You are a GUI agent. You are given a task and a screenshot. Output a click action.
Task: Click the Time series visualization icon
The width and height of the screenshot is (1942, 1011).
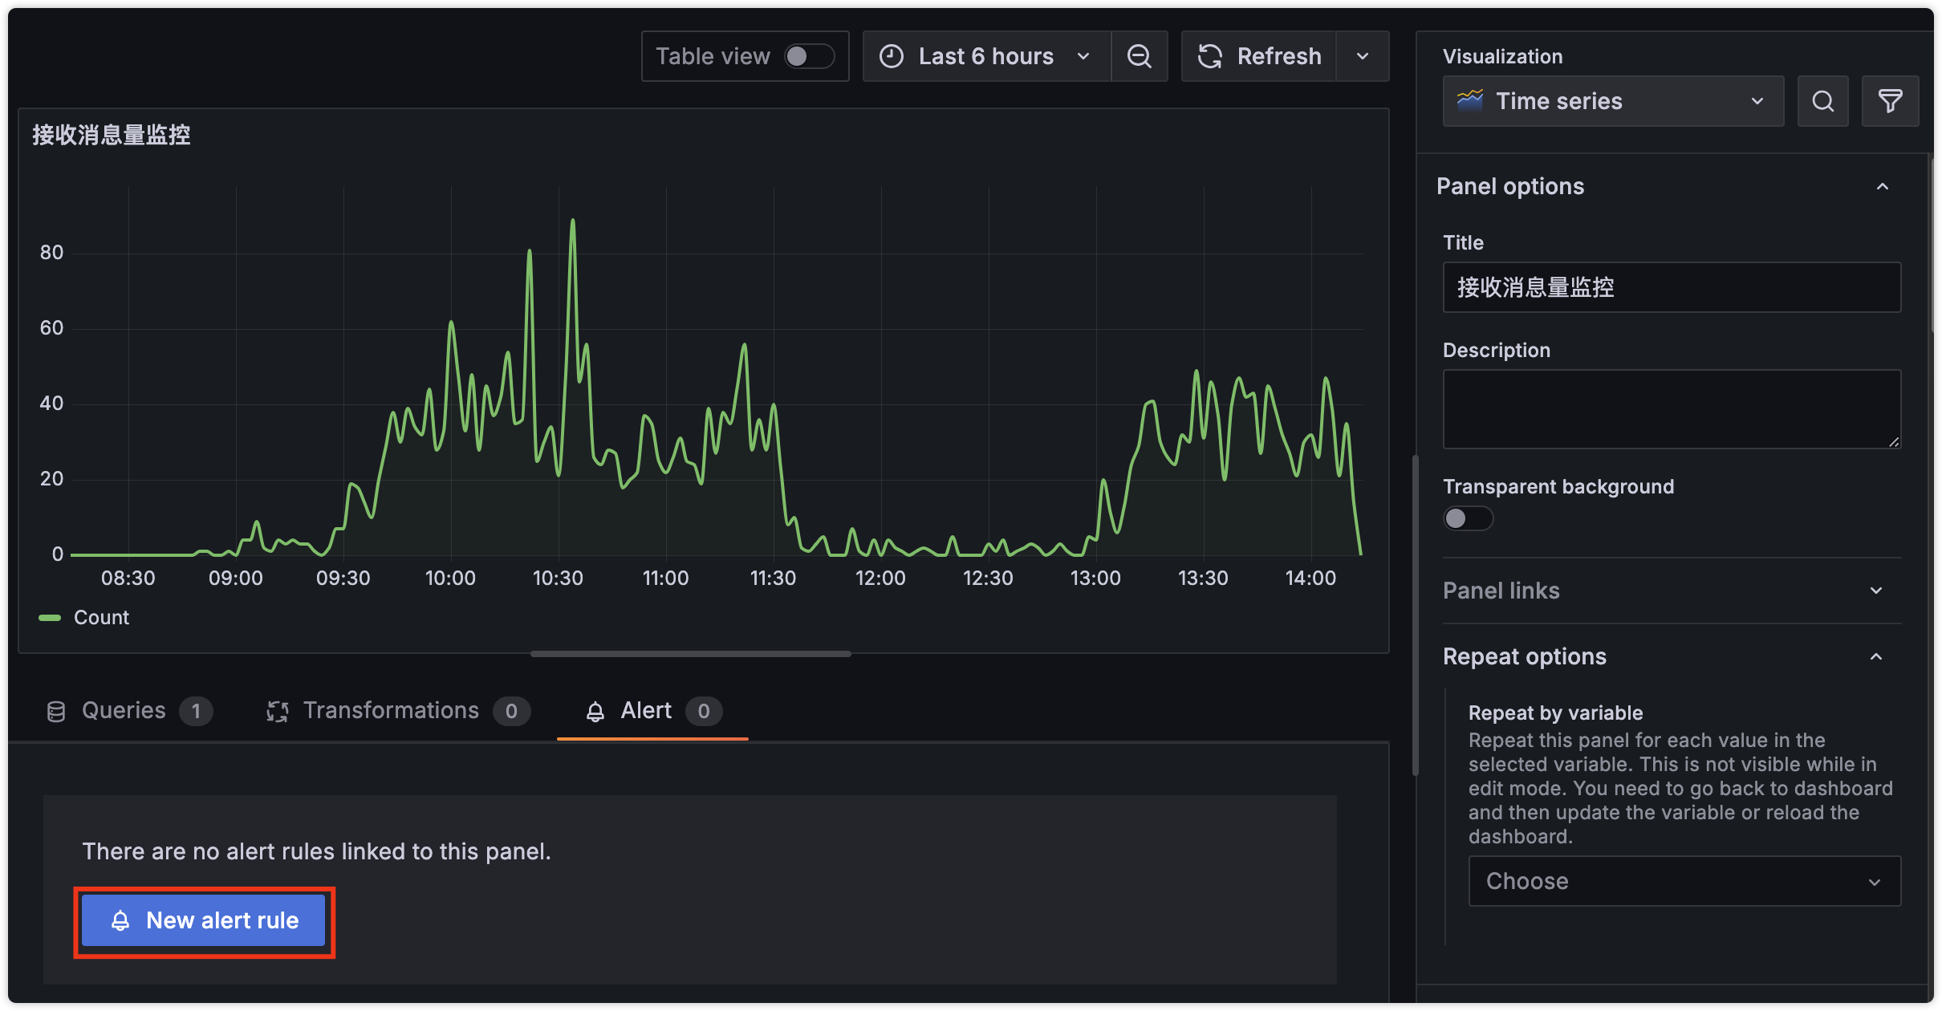pos(1469,100)
